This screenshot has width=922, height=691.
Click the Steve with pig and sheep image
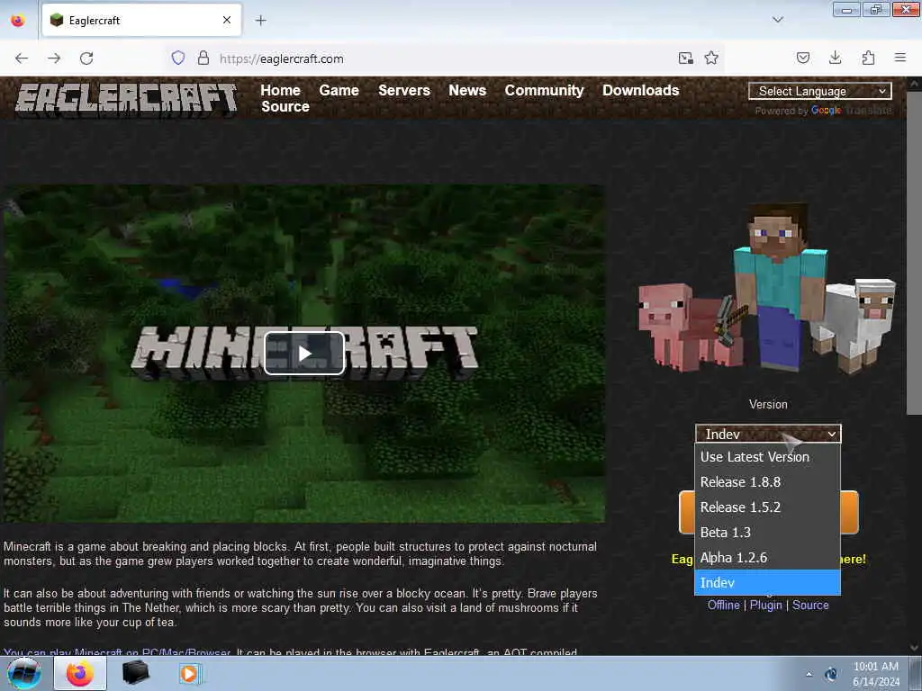tap(767, 288)
